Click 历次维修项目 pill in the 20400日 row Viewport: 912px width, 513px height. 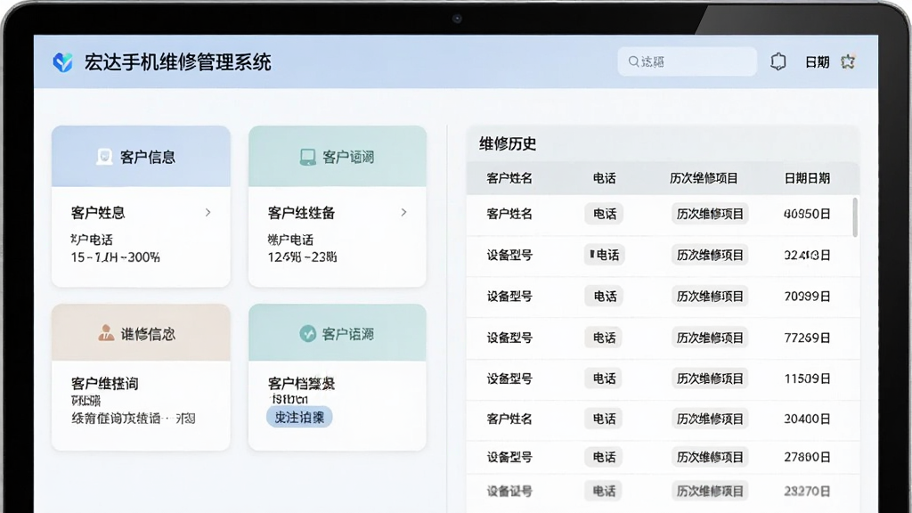[x=710, y=419]
